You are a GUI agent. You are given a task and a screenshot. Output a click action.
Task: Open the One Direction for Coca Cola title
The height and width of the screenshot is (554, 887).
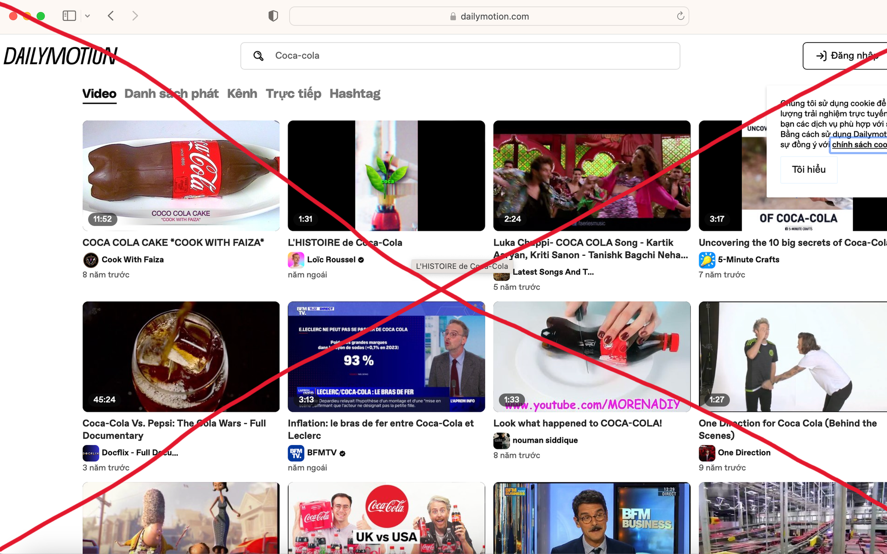788,429
